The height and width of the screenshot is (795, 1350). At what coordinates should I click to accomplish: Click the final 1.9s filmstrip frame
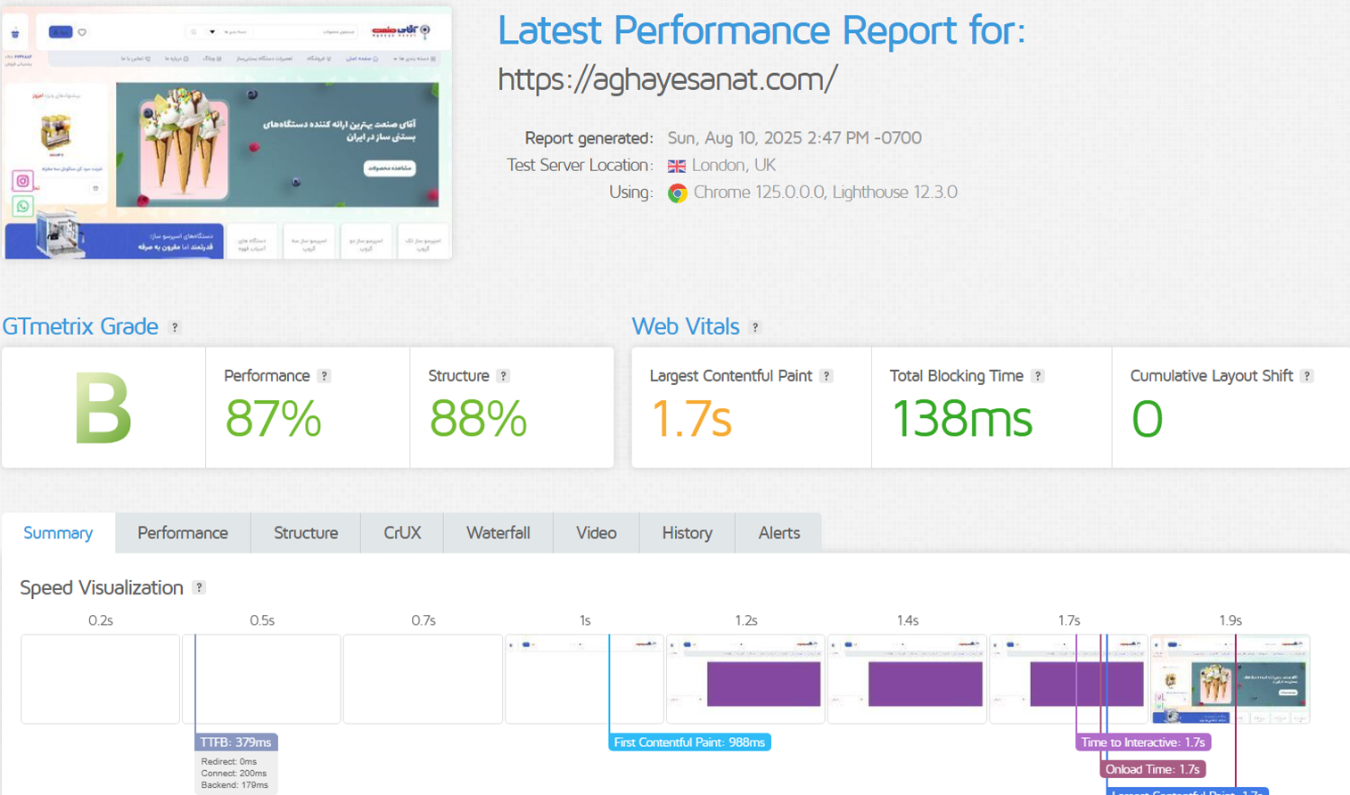pos(1230,679)
